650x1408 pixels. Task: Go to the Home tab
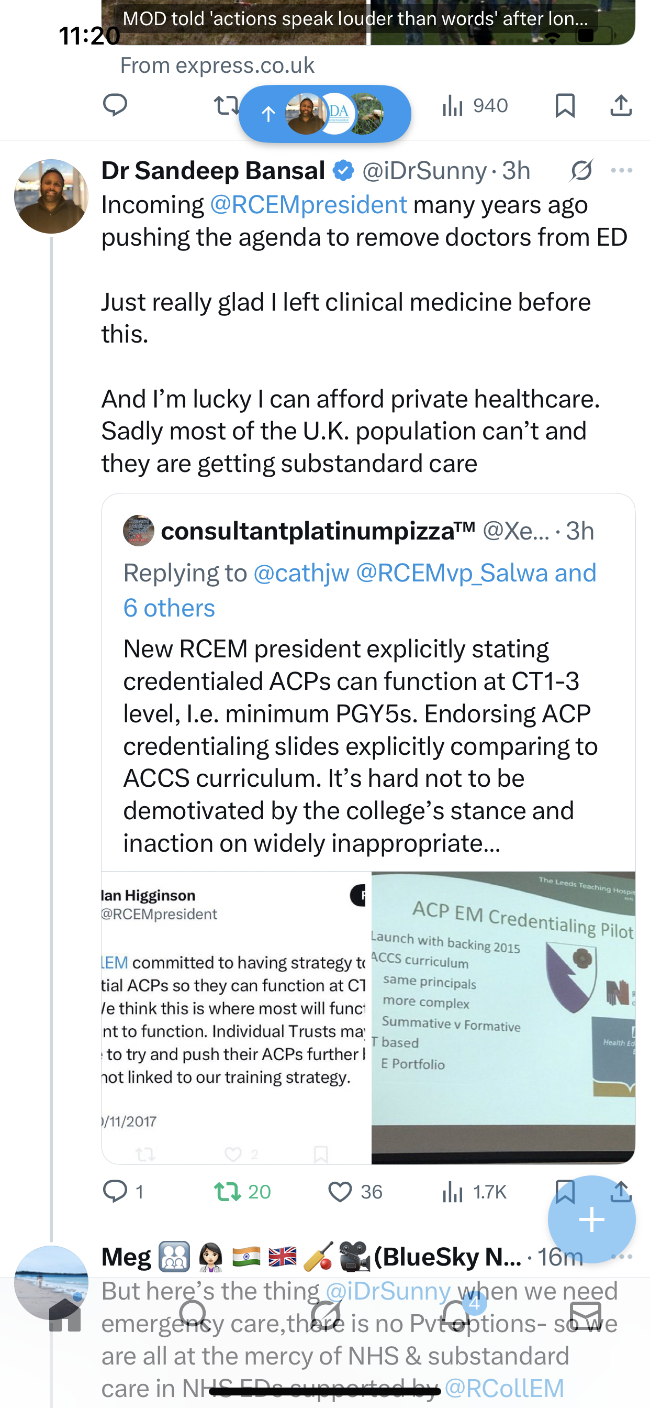click(x=65, y=1316)
